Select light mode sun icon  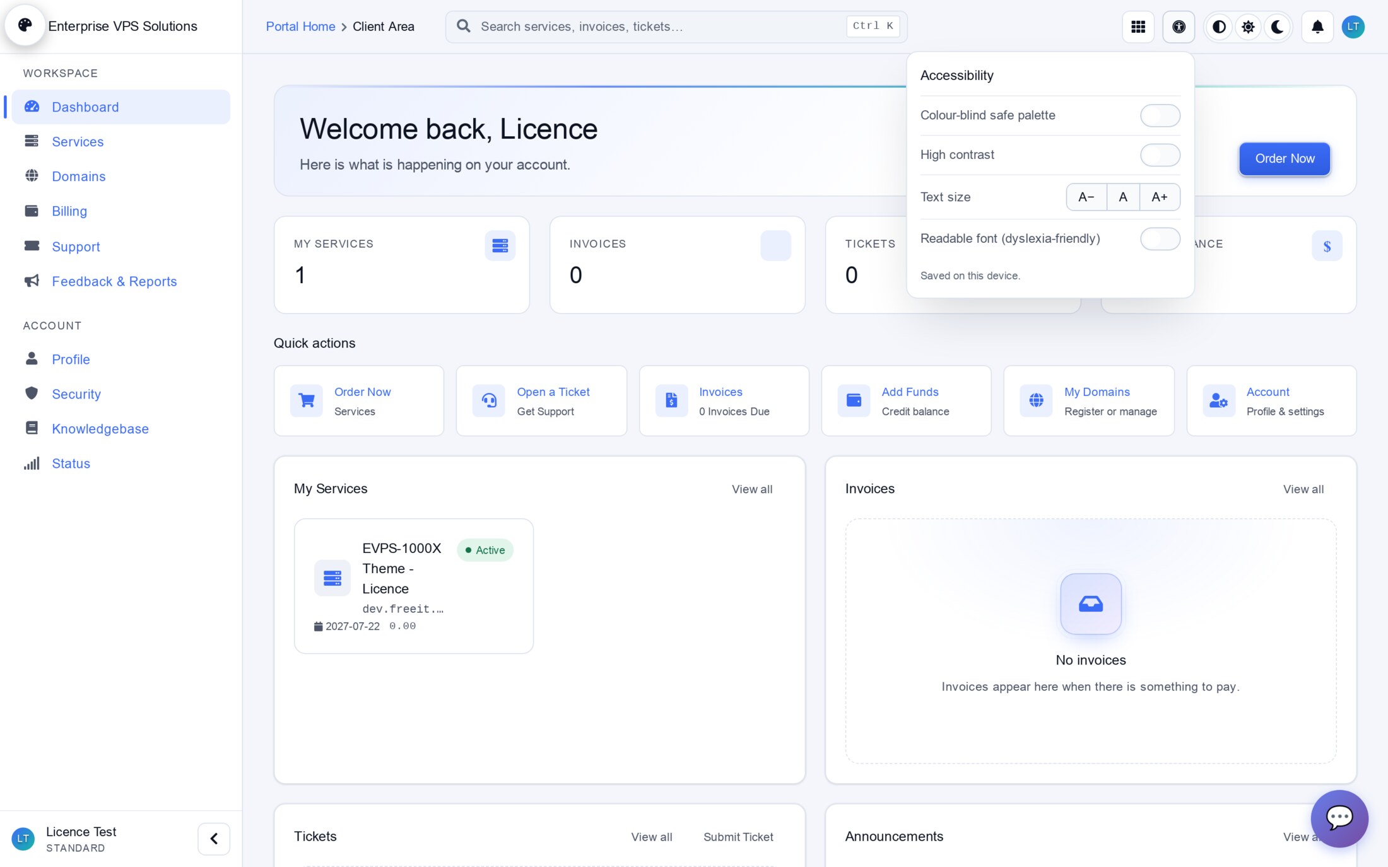(x=1248, y=26)
